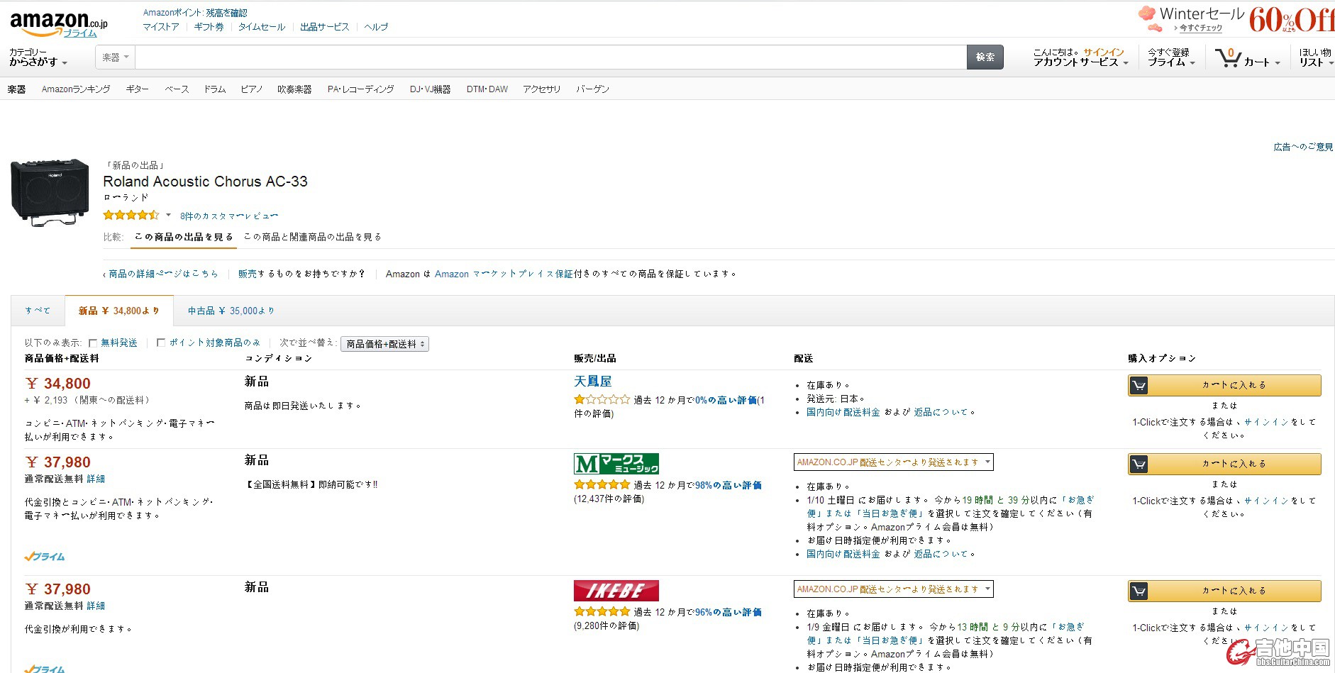The height and width of the screenshot is (673, 1335).
Task: Click この商品と関連商品の出品を見る link
Action: click(313, 237)
